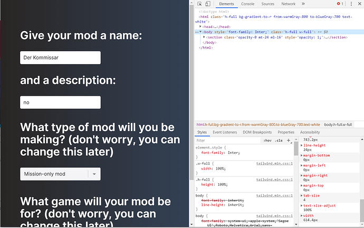Click the mod name field with Der Kommissar

(60, 58)
